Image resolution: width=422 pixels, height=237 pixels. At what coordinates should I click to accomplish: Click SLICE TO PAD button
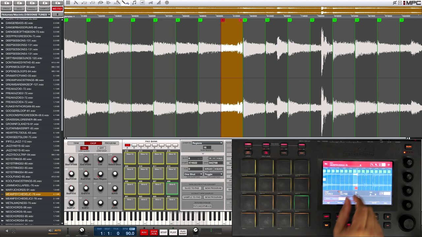click(x=192, y=188)
